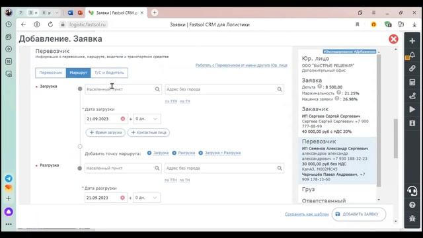Viewport: 423px width, 238px height.
Task: Search loading address with magnifier icon
Action: [x=280, y=89]
